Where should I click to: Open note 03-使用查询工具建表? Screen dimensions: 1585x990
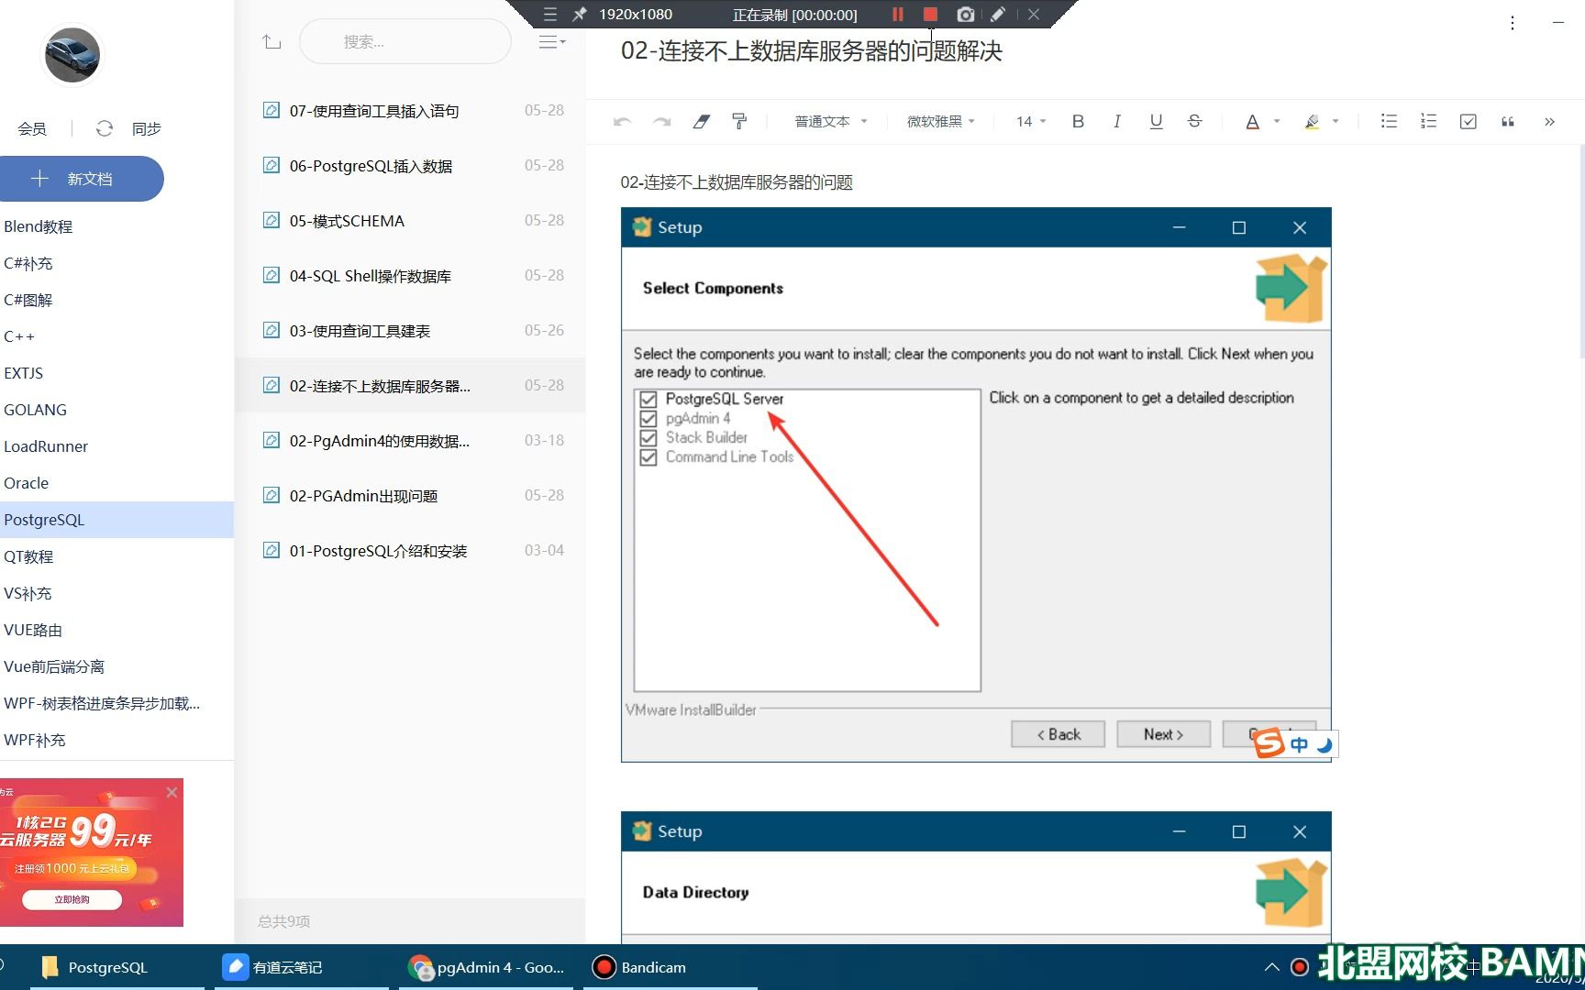[x=410, y=330]
